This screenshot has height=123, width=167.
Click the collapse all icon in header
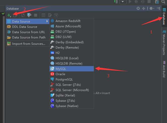point(144,8)
